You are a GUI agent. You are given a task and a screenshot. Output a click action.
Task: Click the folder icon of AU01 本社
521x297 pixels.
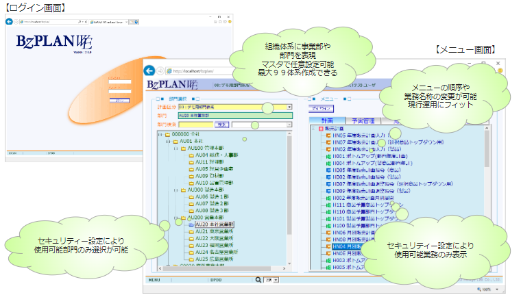click(175, 140)
